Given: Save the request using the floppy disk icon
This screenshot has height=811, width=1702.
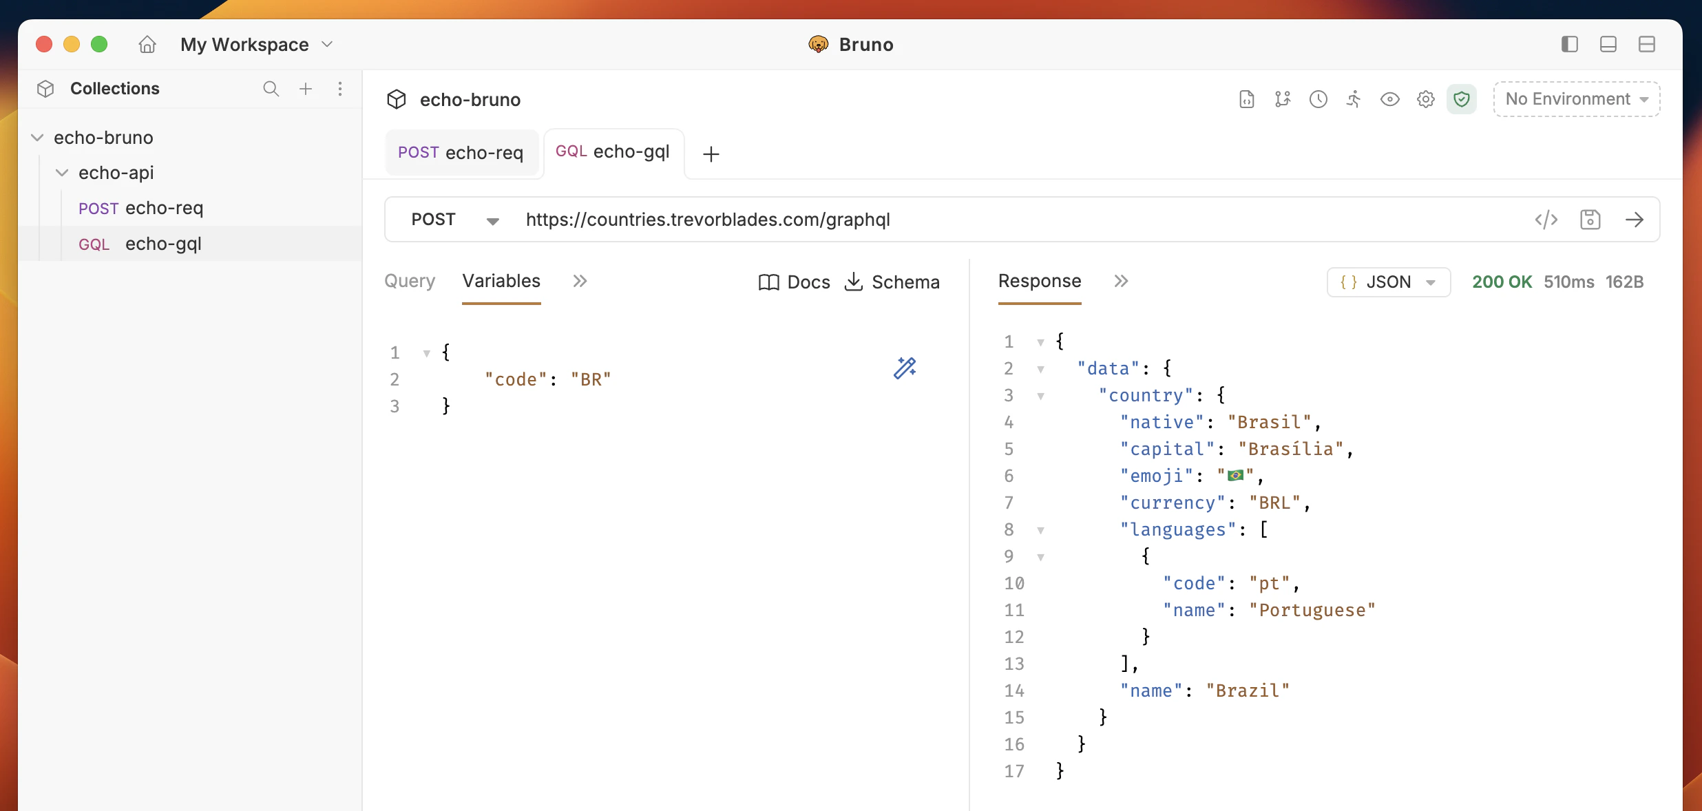Looking at the screenshot, I should click(1591, 219).
